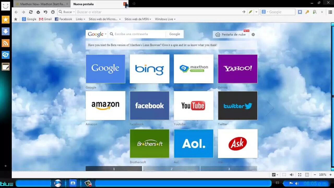The image size is (334, 188).
Task: Read the Maxthon Linux Browser beta notice
Action: (x=153, y=45)
